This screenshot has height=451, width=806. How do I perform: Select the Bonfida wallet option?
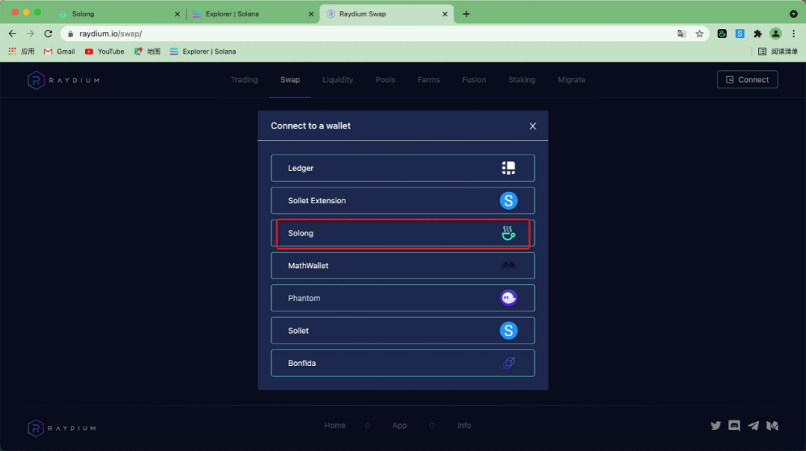pos(402,363)
